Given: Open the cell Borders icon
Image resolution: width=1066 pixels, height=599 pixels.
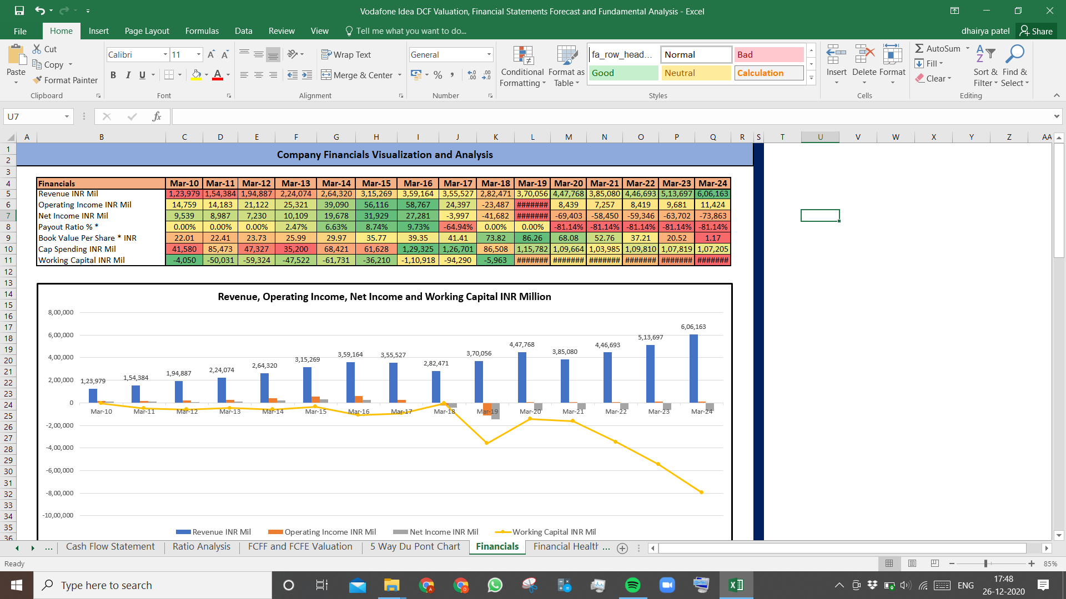Looking at the screenshot, I should tap(169, 75).
